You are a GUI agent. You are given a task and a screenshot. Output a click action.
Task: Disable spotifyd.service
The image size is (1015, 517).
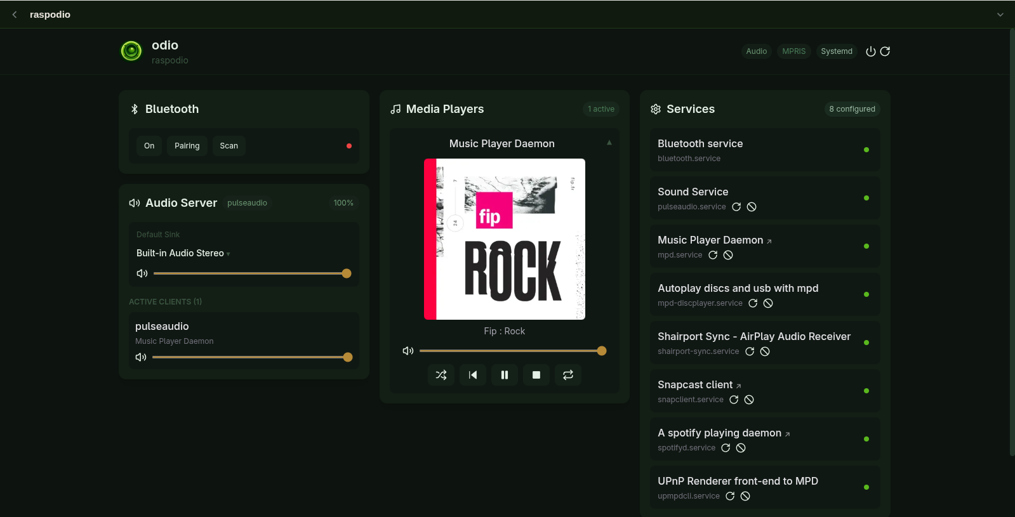(741, 448)
